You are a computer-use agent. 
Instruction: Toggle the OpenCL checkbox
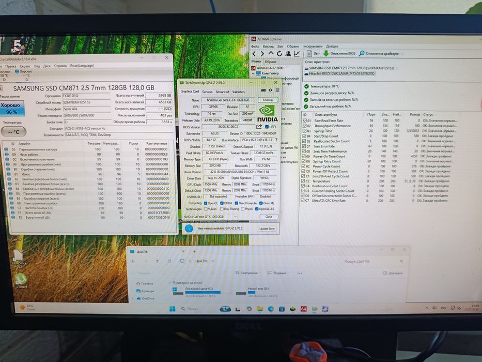(206, 203)
